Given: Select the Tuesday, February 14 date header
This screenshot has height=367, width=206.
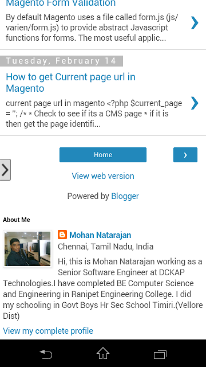Looking at the screenshot, I should (61, 61).
